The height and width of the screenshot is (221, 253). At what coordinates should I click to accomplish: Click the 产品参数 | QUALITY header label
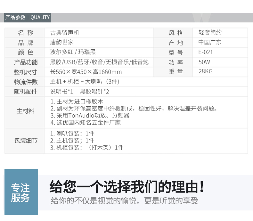28,17
